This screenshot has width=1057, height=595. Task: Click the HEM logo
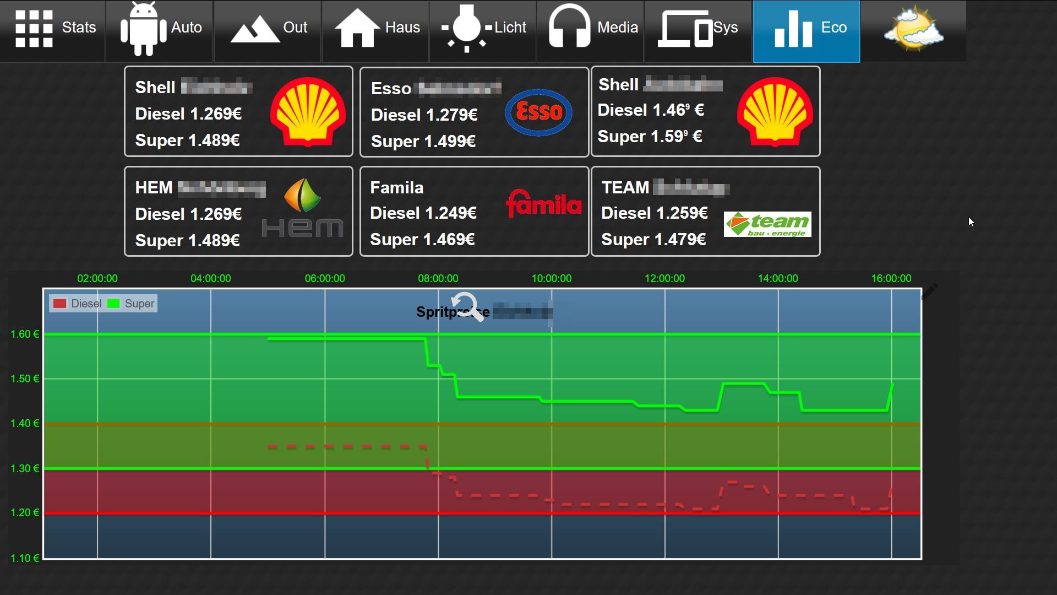[x=302, y=208]
